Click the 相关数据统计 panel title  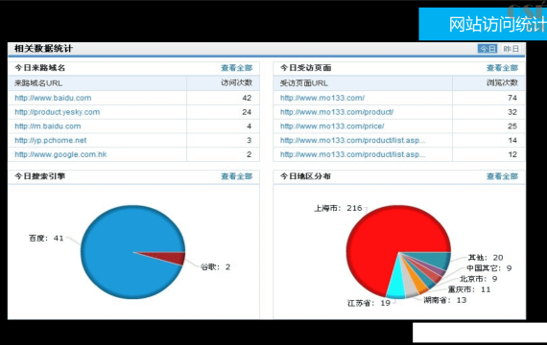pos(43,49)
